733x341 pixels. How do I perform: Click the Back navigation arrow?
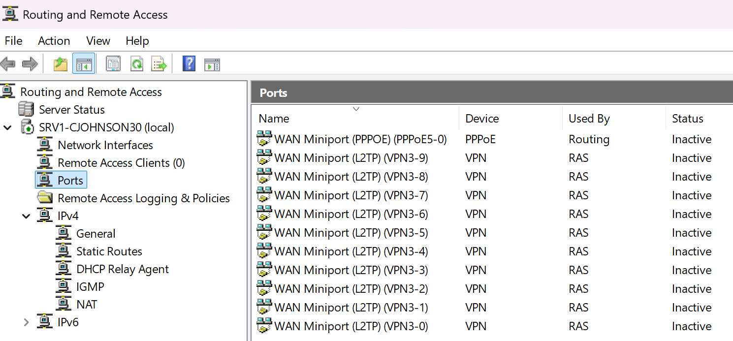(x=8, y=63)
